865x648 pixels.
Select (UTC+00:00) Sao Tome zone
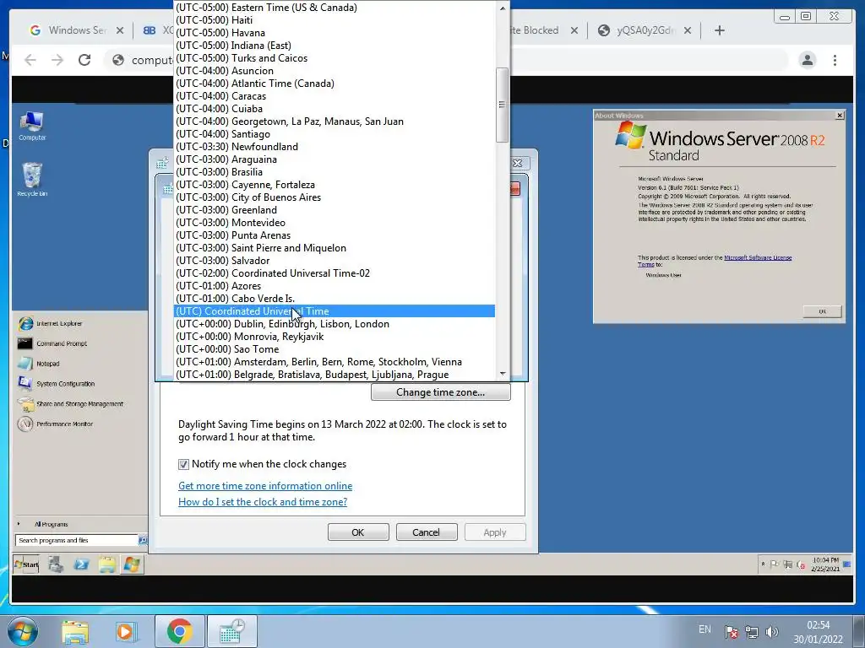[335, 349]
